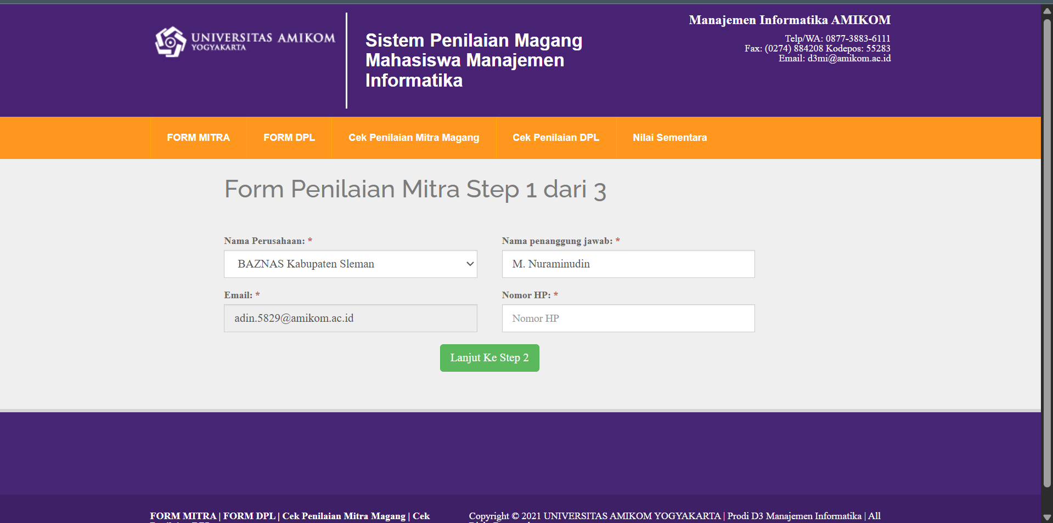Go to the FORM DPL menu item
Viewport: 1053px width, 523px height.
pyautogui.click(x=289, y=138)
